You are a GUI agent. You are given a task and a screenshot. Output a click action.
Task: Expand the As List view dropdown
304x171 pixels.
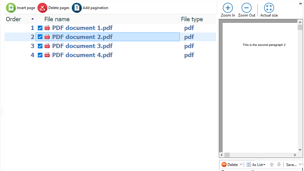click(x=264, y=165)
